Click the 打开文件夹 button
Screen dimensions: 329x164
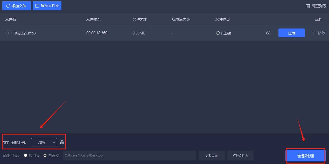[x=240, y=155]
